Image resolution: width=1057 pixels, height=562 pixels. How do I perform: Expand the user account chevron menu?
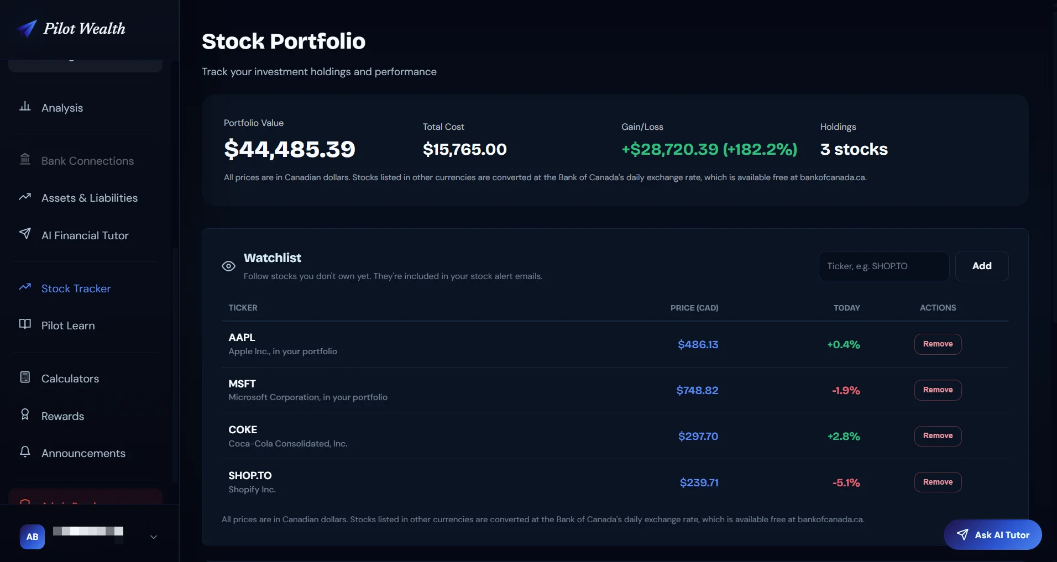[x=154, y=537]
